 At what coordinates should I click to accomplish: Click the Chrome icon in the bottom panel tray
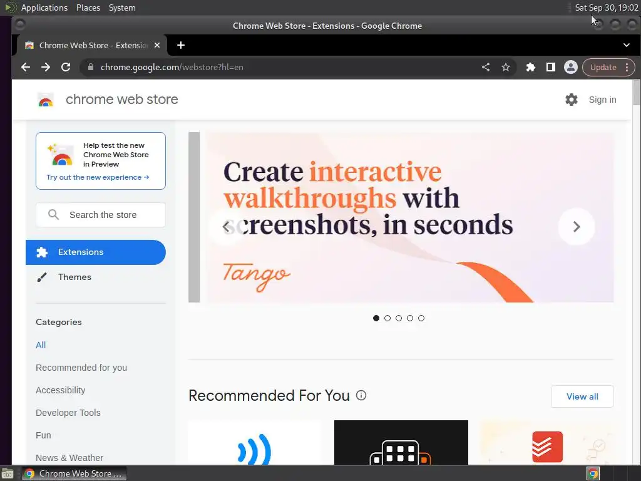[x=593, y=473]
